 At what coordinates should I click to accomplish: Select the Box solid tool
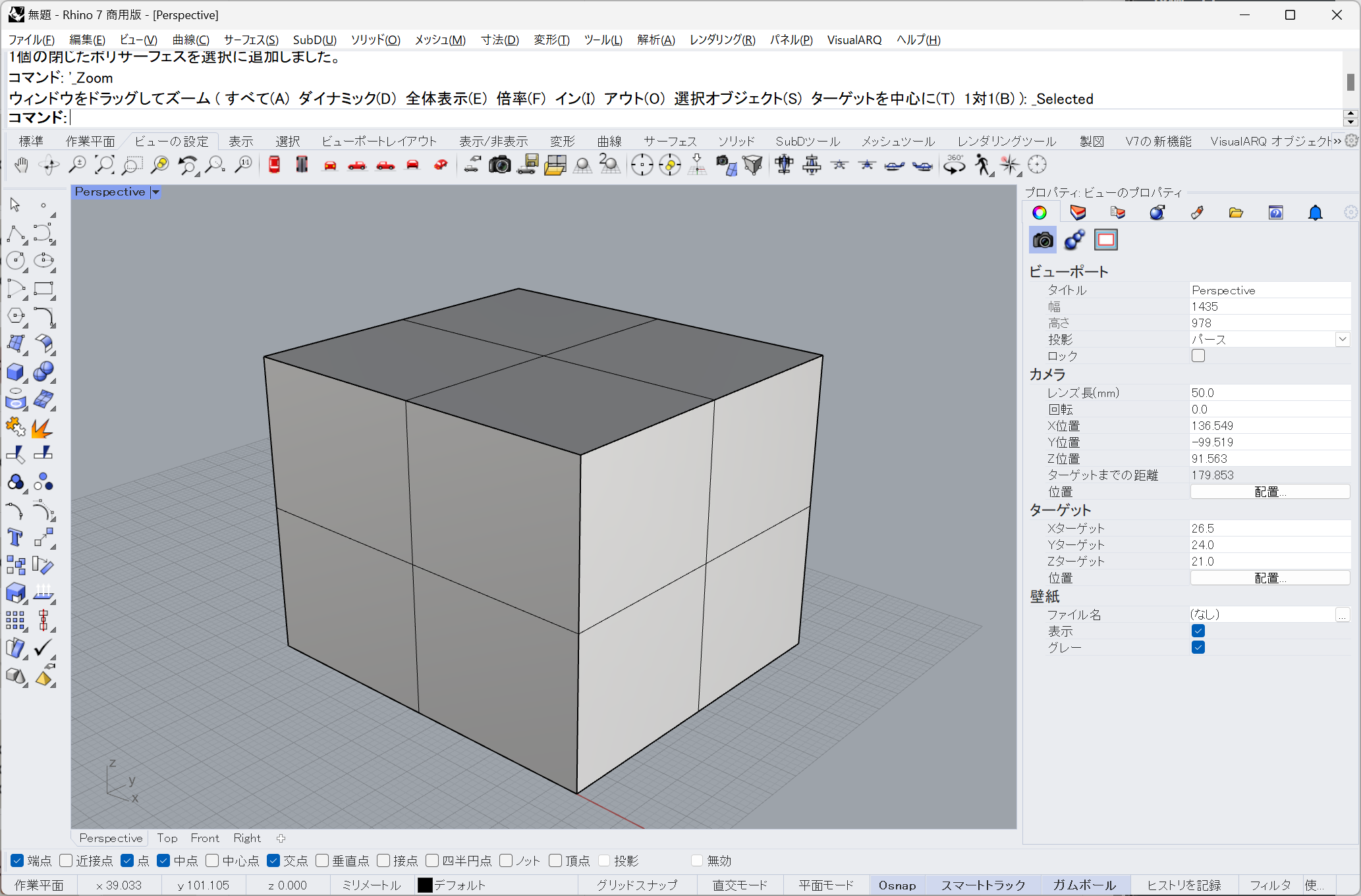(x=15, y=372)
